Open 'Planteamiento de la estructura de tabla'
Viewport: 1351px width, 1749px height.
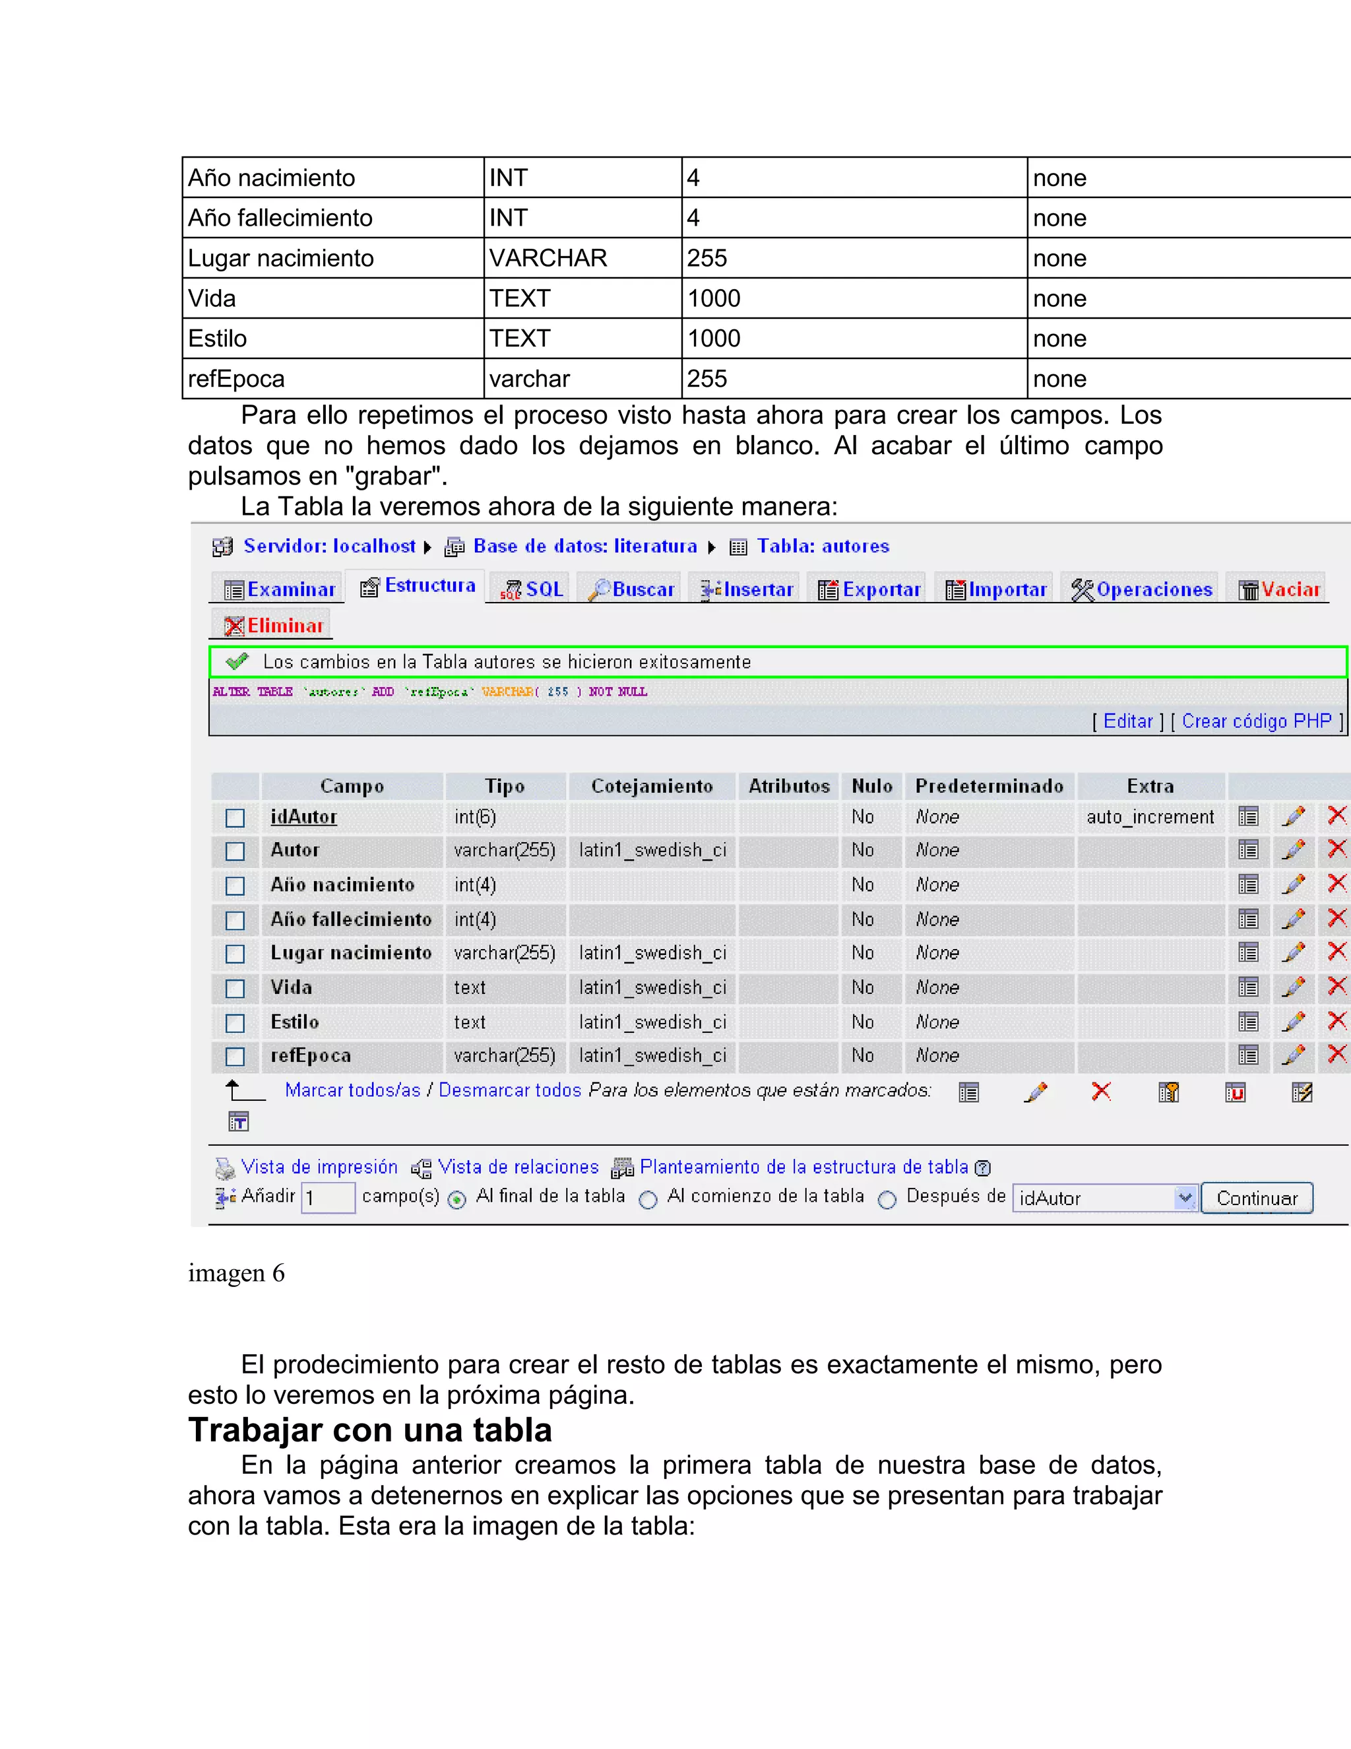(803, 1167)
